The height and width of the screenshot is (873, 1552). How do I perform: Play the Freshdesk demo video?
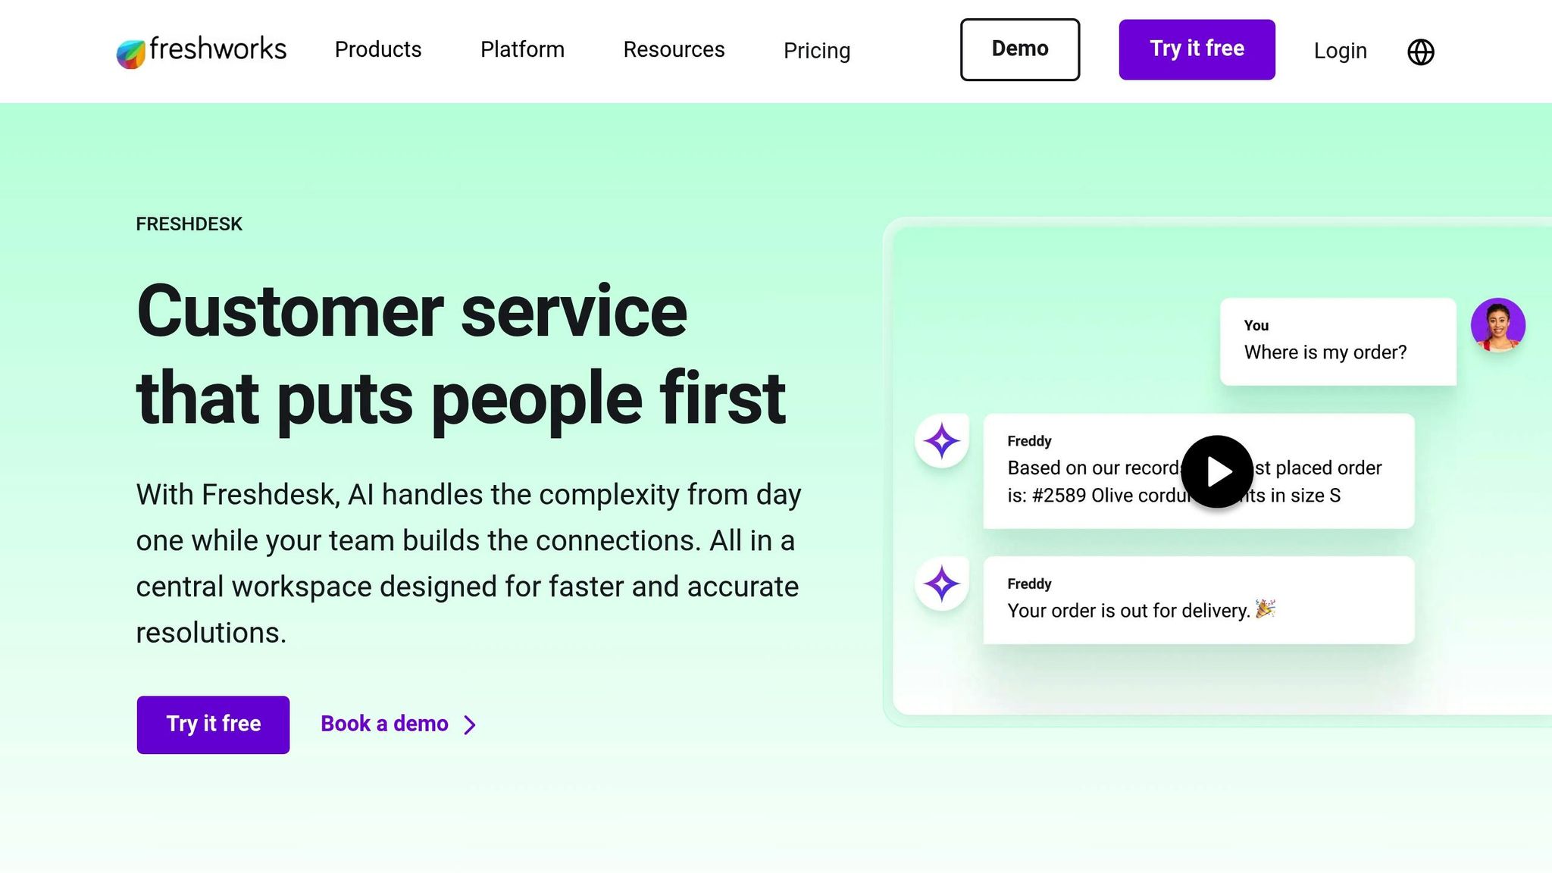point(1217,470)
